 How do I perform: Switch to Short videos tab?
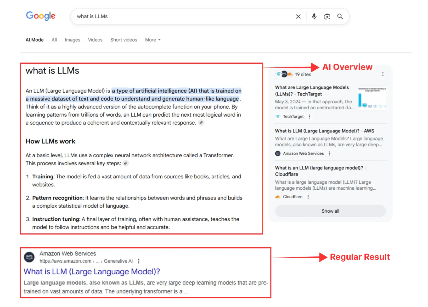[124, 40]
